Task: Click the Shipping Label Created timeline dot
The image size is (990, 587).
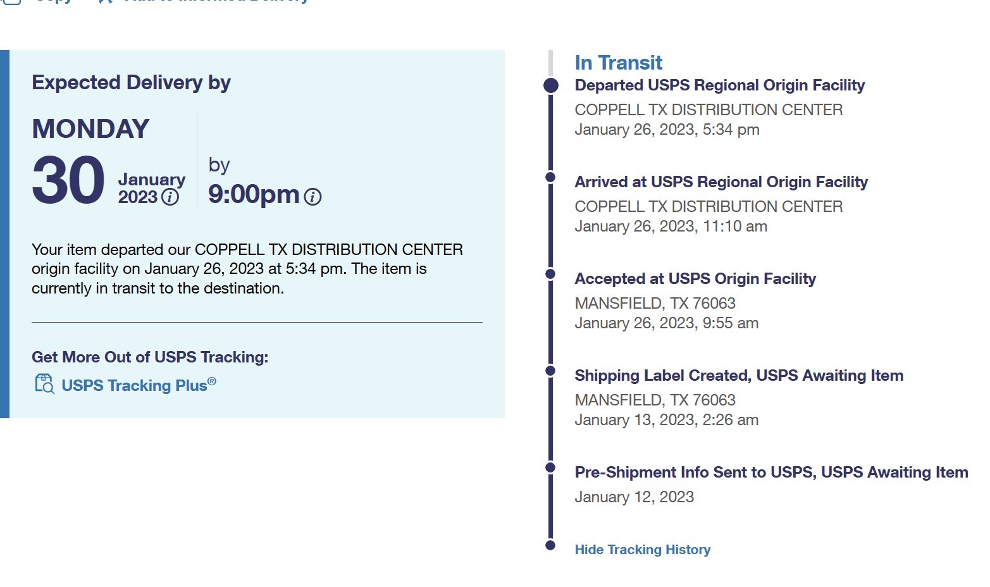Action: coord(550,371)
